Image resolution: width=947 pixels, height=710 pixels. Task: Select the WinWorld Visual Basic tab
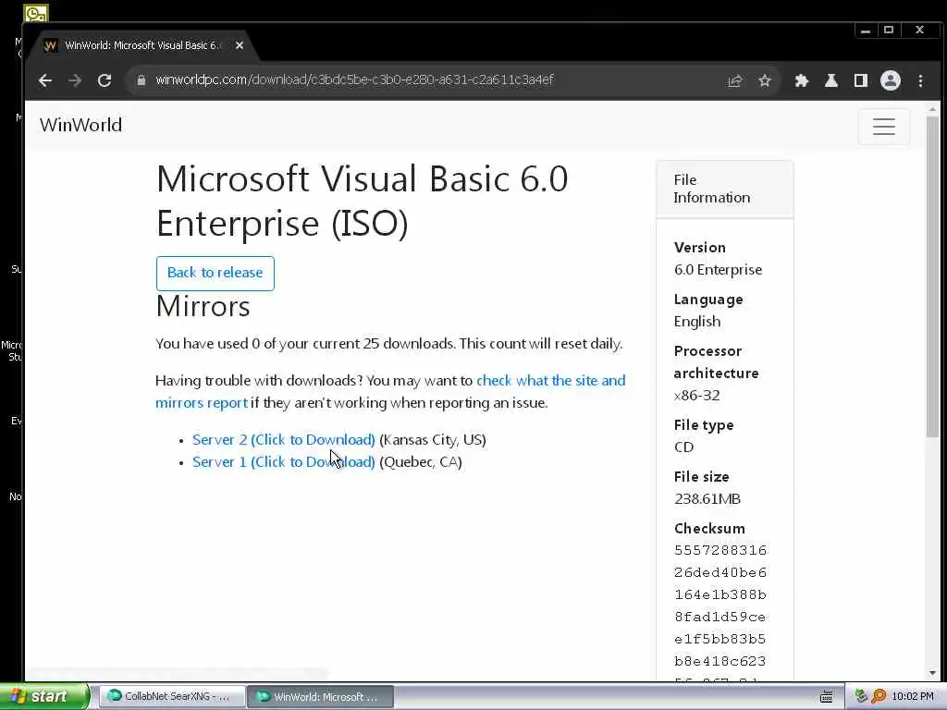pyautogui.click(x=142, y=45)
